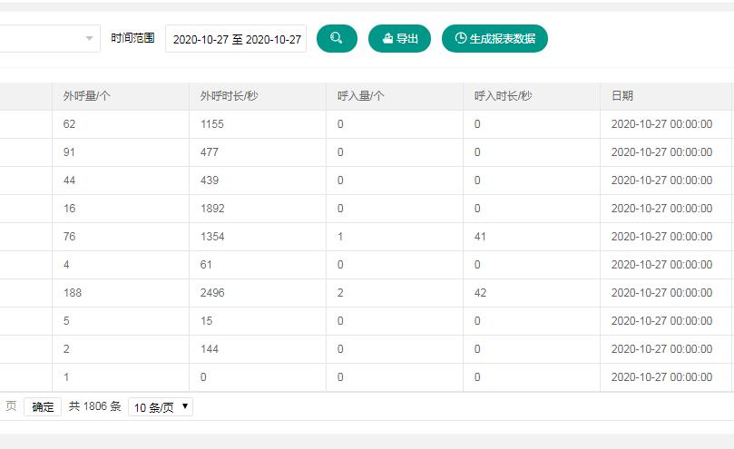The image size is (734, 449).
Task: Click the outbound count cell showing 91
Action: click(70, 152)
